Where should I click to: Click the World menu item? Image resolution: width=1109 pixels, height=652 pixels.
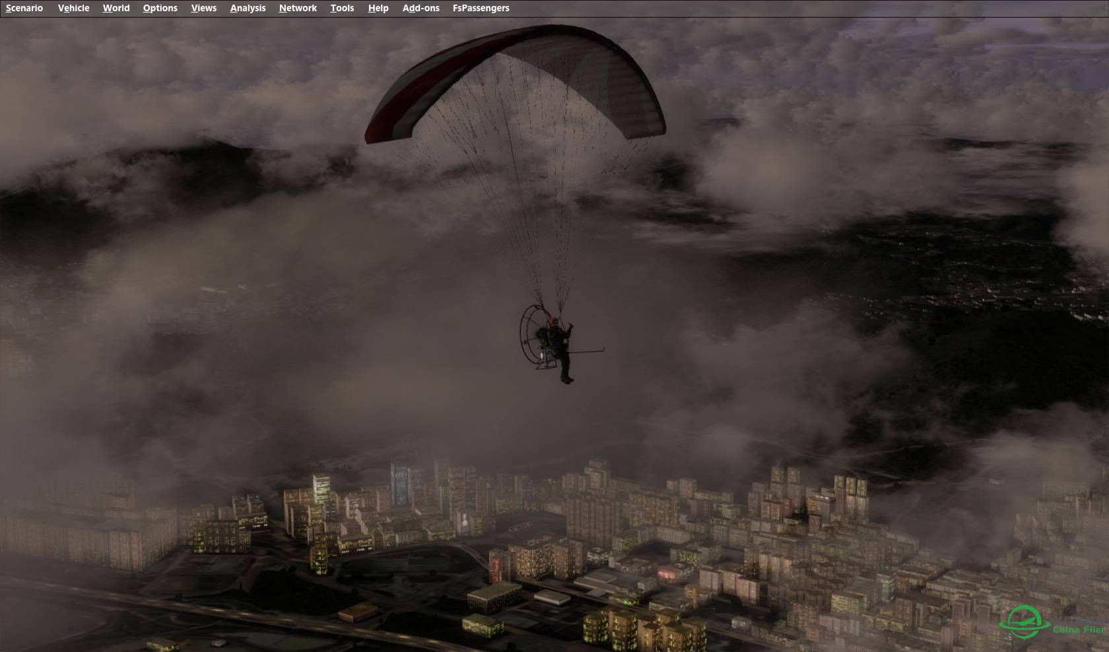116,8
